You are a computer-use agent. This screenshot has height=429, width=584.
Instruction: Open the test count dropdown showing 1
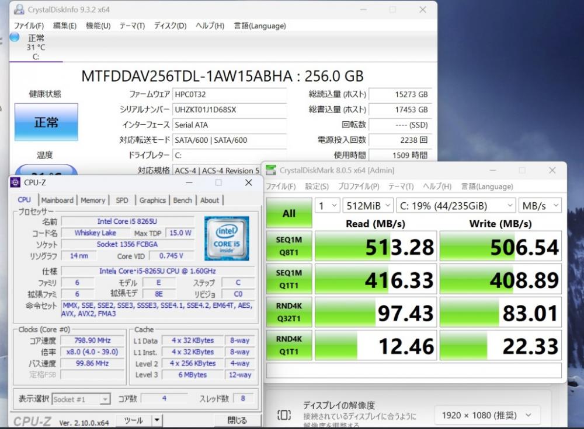[x=328, y=206]
